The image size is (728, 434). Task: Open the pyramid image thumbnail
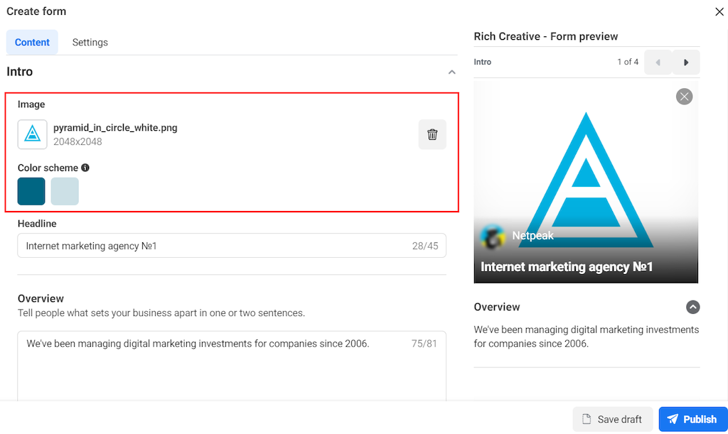pyautogui.click(x=33, y=134)
